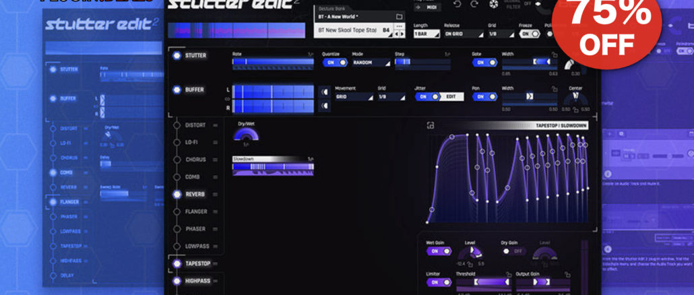Screen dimensions: 694x295
Task: Select the REVERB module tab
Action: (195, 194)
